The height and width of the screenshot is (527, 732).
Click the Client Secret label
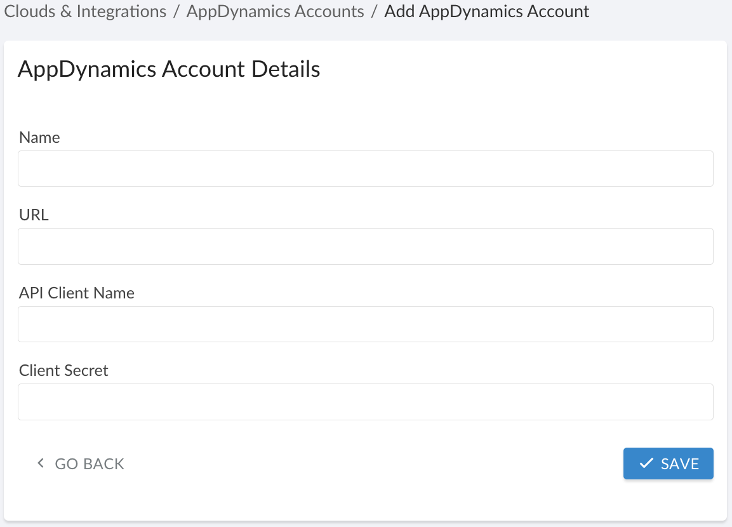pos(63,370)
